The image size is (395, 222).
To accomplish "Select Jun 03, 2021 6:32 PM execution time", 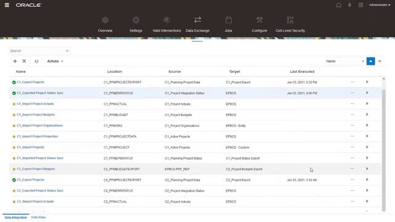I will 302,82.
